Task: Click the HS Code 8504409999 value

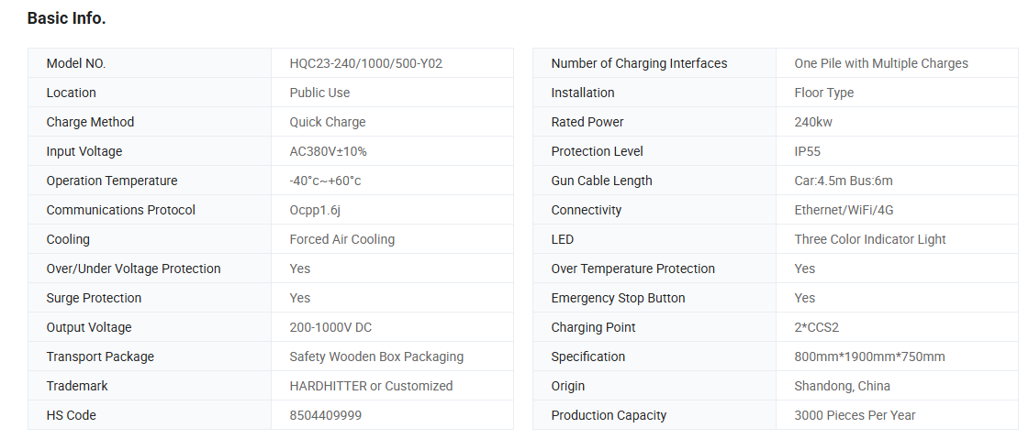Action: (x=326, y=415)
